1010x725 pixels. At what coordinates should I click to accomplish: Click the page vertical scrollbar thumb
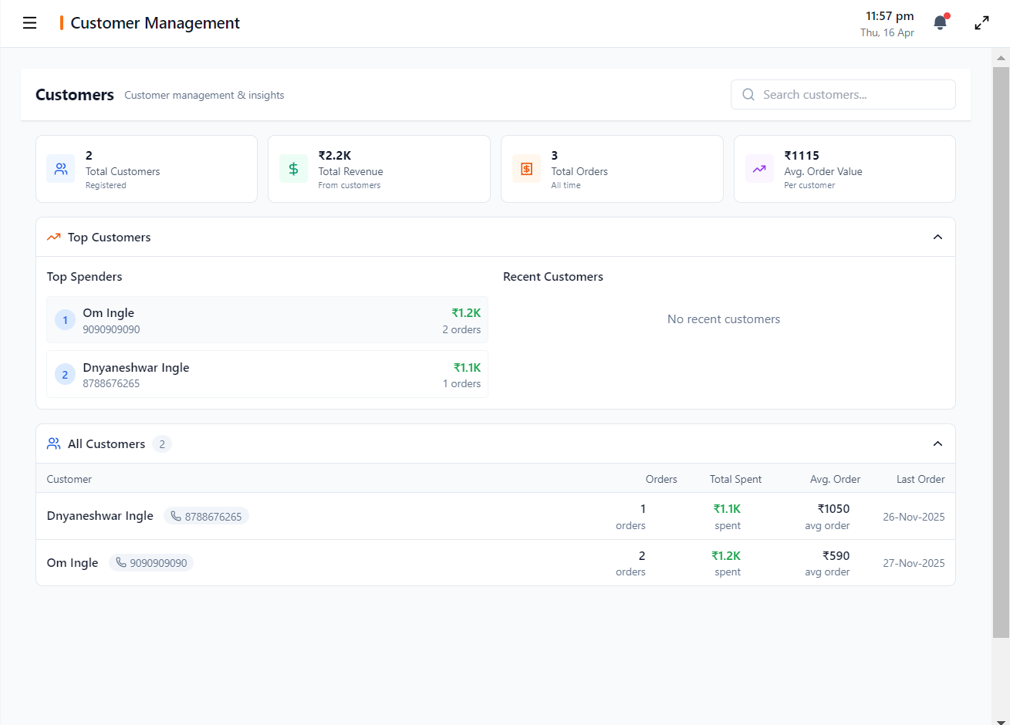point(1001,352)
